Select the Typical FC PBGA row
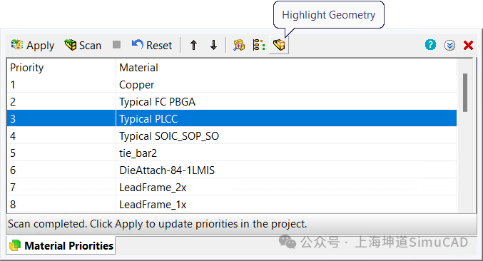The image size is (483, 261). (x=232, y=102)
